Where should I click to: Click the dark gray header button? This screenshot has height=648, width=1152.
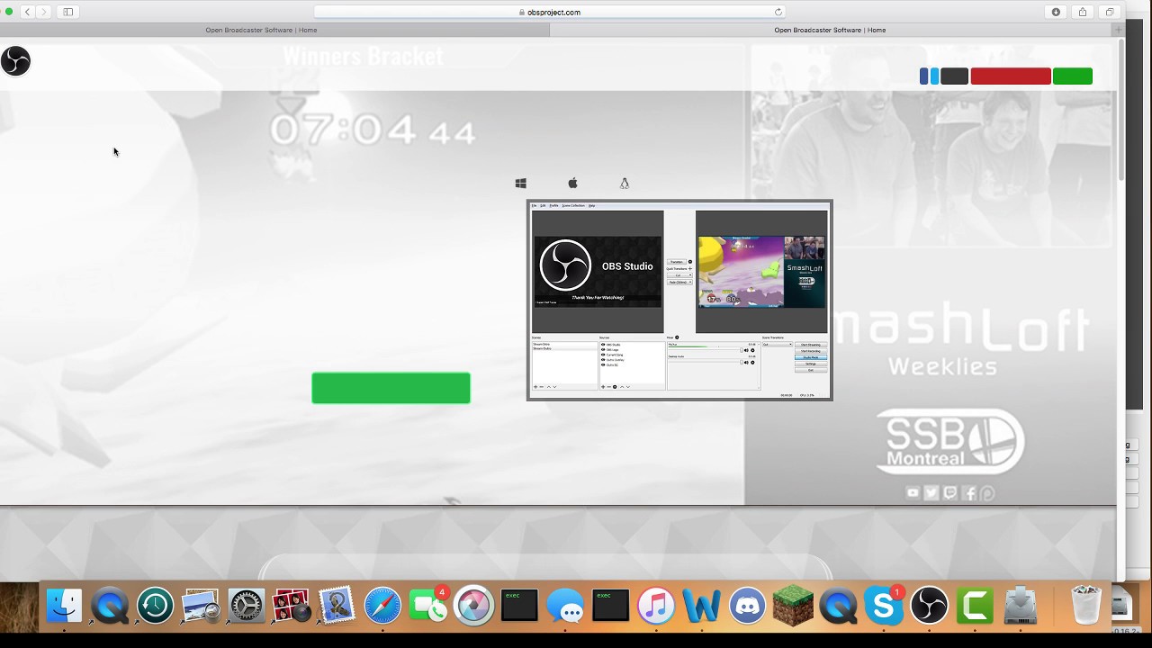click(x=954, y=76)
